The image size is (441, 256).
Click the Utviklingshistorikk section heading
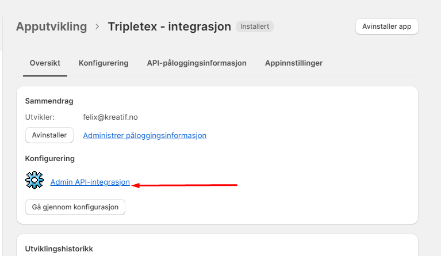[59, 249]
